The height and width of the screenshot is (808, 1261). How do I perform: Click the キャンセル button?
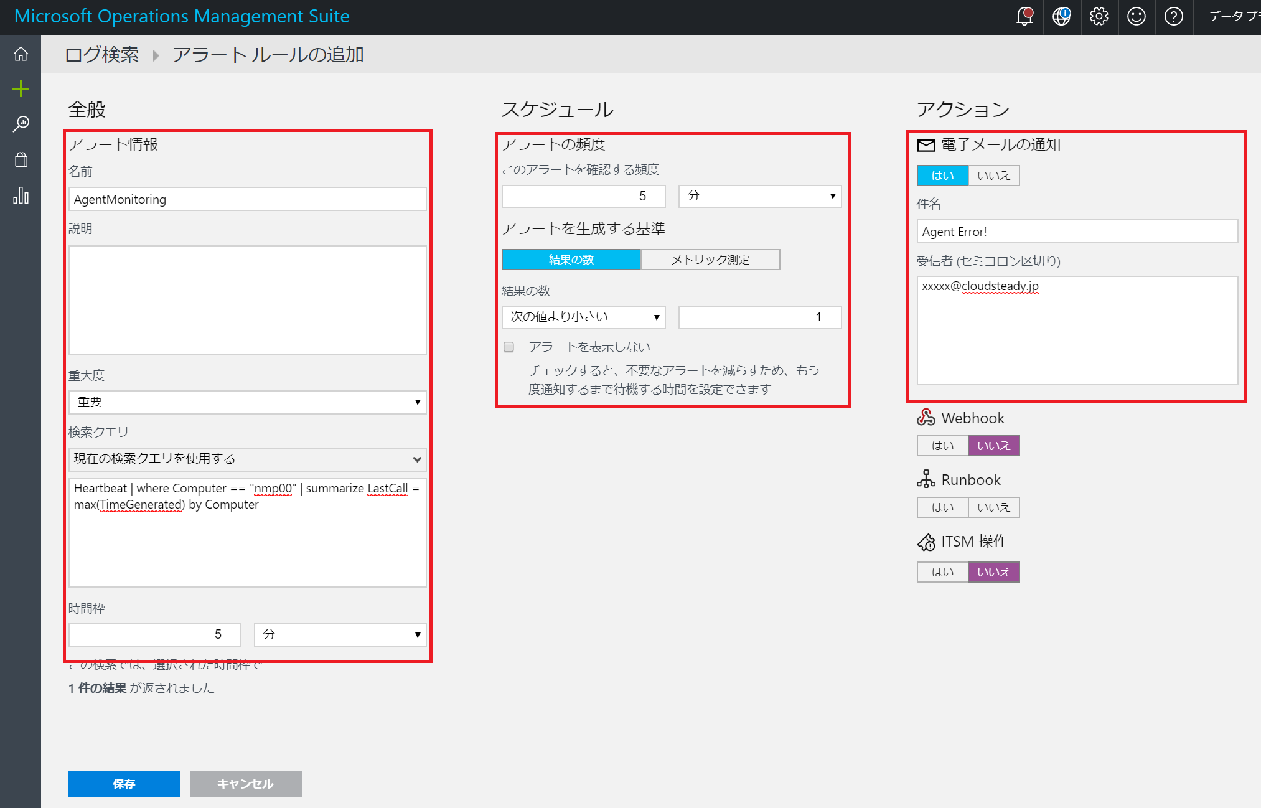pos(245,784)
